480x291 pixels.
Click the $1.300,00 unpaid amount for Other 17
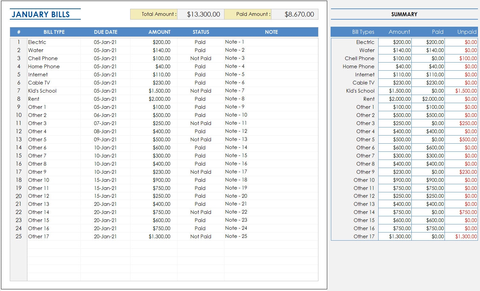tap(462, 237)
